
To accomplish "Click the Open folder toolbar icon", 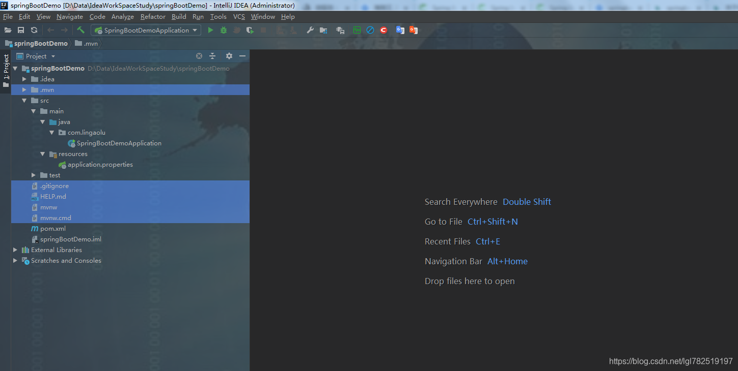I will (8, 30).
